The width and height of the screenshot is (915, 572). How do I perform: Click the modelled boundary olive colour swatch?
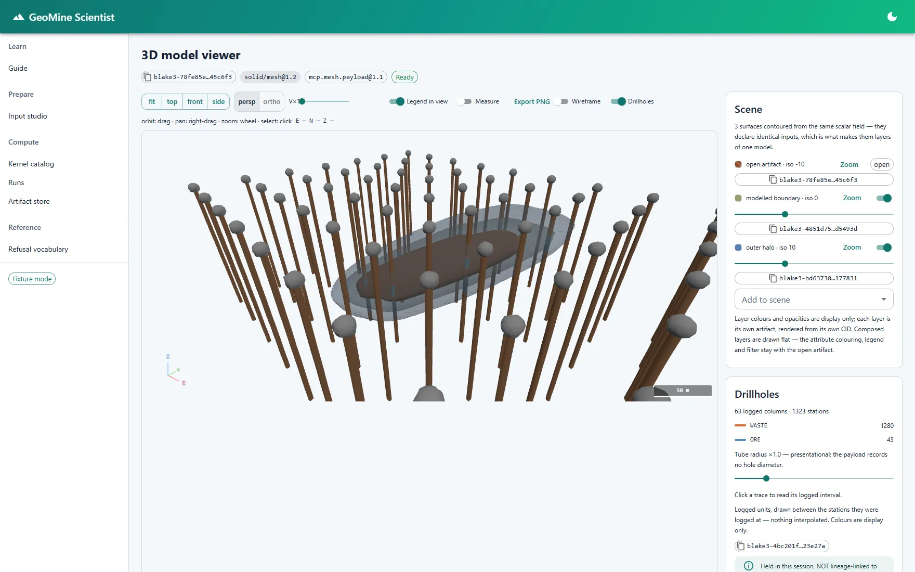coord(738,198)
